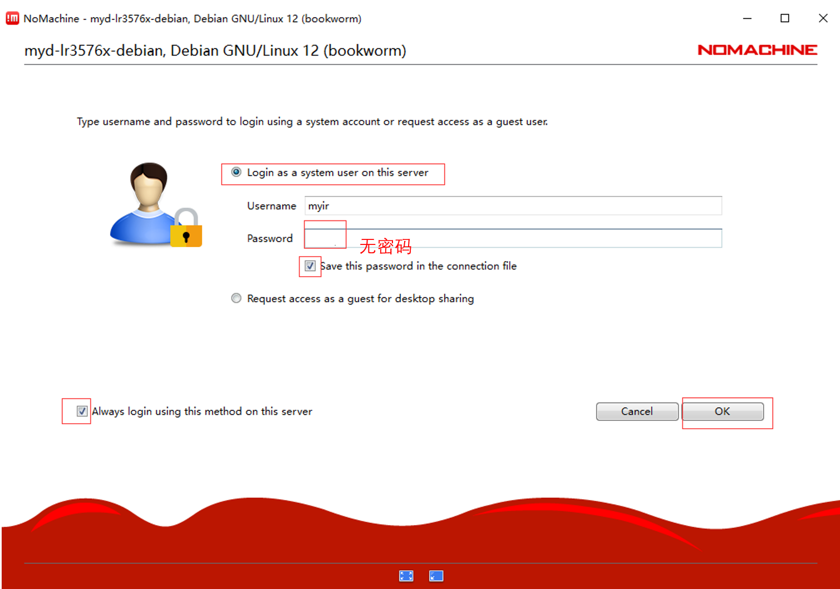Maximize the NoMachine window

(785, 18)
